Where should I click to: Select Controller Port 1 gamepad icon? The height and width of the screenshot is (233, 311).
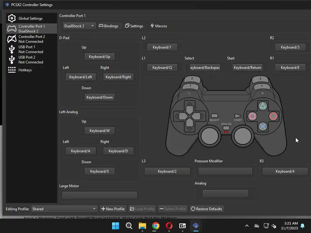12,29
